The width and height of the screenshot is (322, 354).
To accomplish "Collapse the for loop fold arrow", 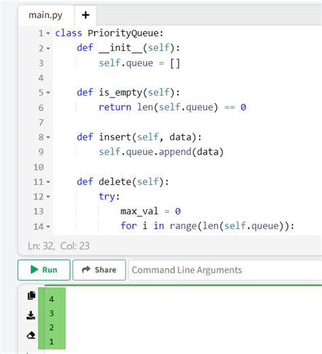I will pos(48,227).
